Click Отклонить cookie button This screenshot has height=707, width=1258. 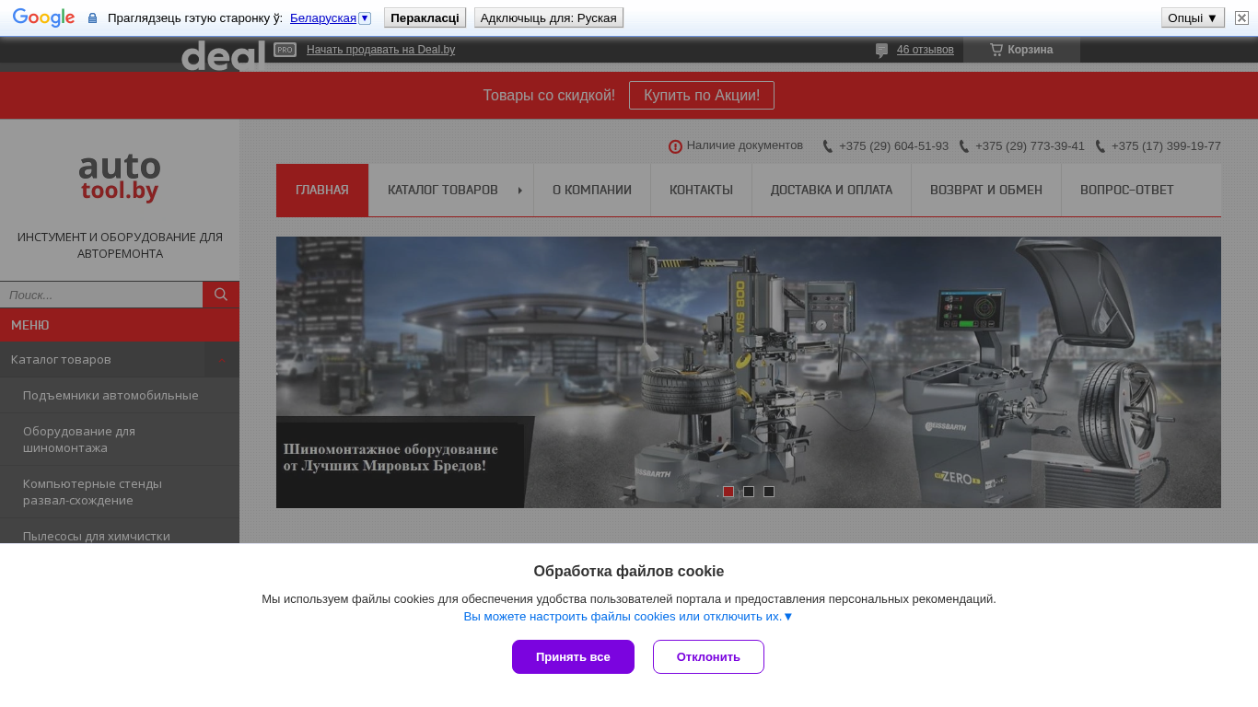coord(708,657)
